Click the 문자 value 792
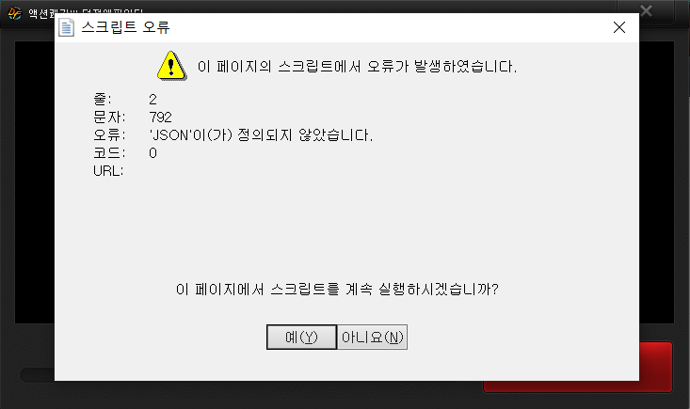This screenshot has width=690, height=409. 160,118
